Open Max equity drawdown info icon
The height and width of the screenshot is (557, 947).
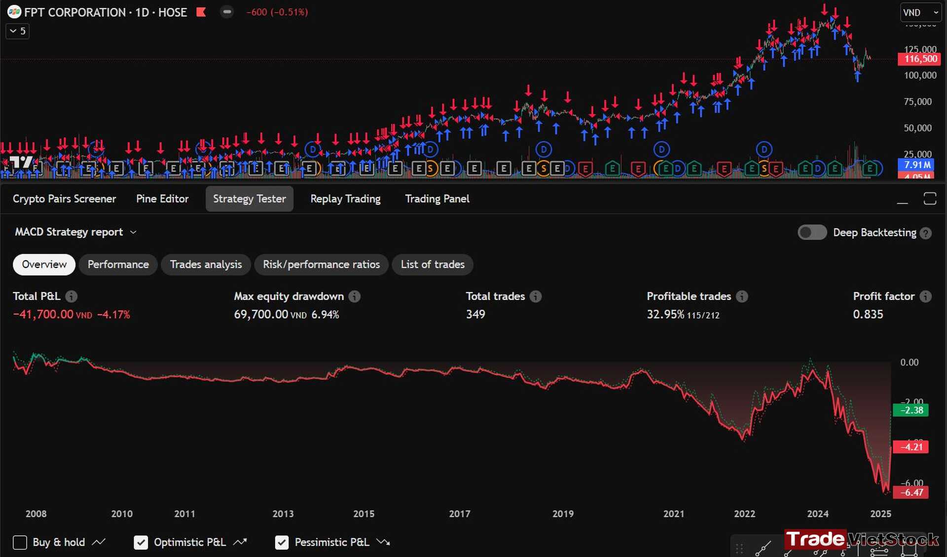(x=355, y=296)
